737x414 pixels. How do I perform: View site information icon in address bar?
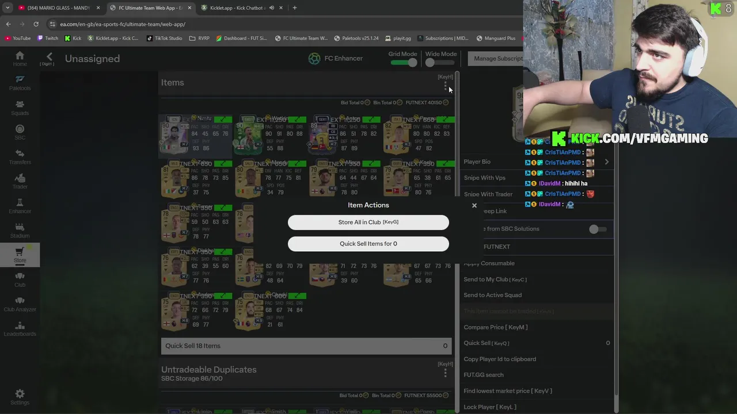[53, 24]
